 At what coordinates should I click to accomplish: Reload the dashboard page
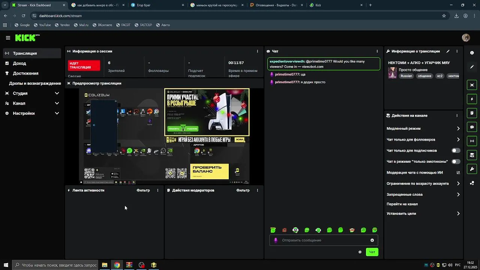[x=23, y=16]
